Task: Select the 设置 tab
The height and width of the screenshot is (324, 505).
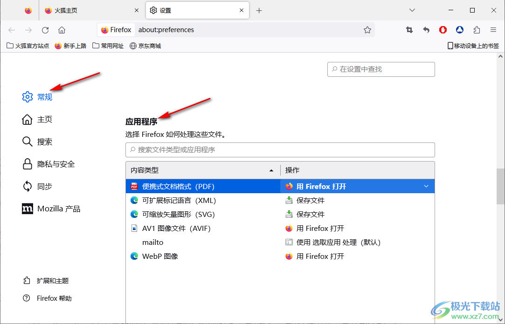Action: point(197,11)
